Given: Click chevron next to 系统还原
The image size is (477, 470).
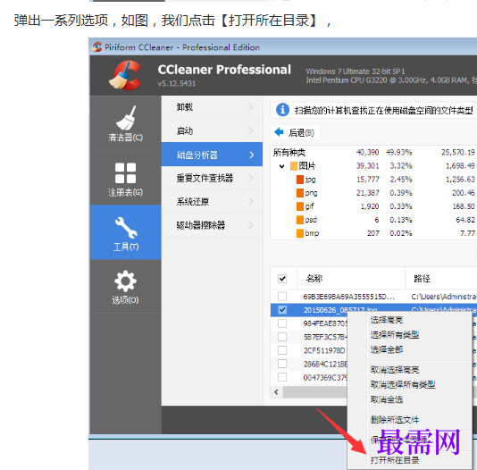Looking at the screenshot, I should (251, 201).
